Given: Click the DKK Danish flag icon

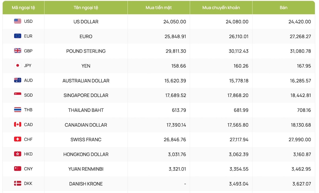Looking at the screenshot, I should 18,183.
